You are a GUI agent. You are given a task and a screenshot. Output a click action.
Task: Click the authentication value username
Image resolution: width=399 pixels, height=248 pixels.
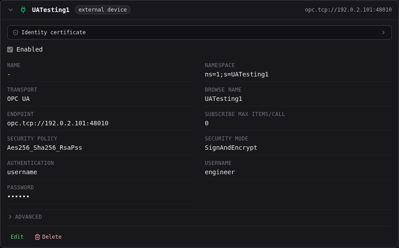pos(22,172)
